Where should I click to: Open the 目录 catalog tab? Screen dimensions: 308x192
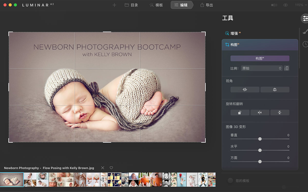click(x=131, y=5)
